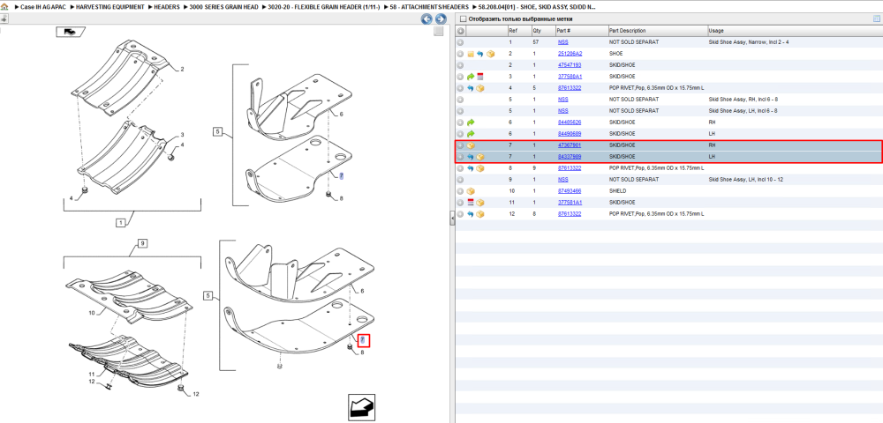Open part number link 47367901

570,145
